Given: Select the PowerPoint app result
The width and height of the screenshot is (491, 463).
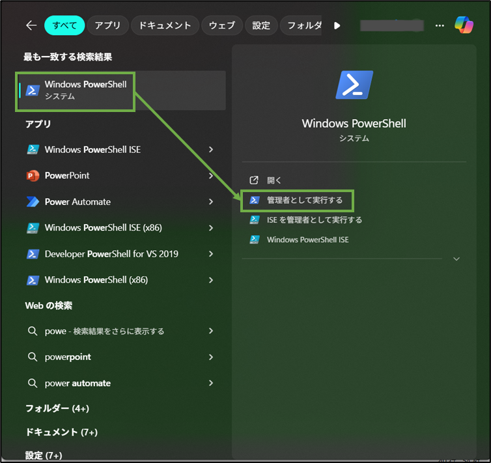Looking at the screenshot, I should coord(120,176).
